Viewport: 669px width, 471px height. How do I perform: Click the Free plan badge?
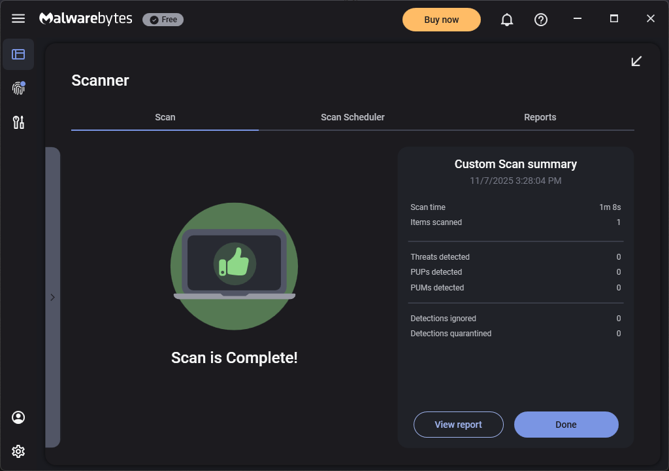point(163,20)
